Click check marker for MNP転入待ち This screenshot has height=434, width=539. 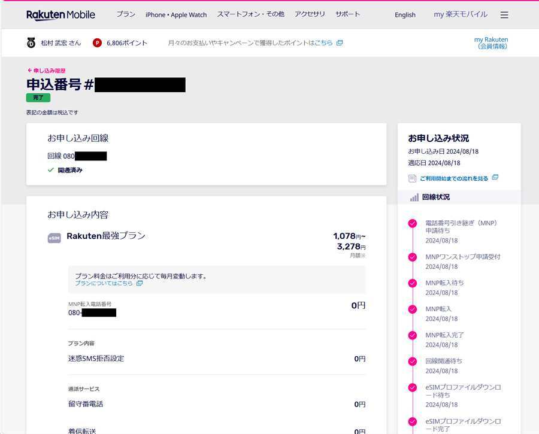[413, 283]
